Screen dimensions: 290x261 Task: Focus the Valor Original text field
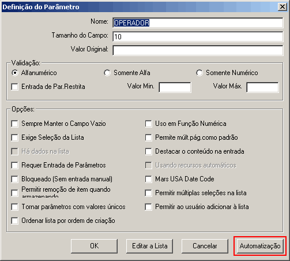[198, 50]
